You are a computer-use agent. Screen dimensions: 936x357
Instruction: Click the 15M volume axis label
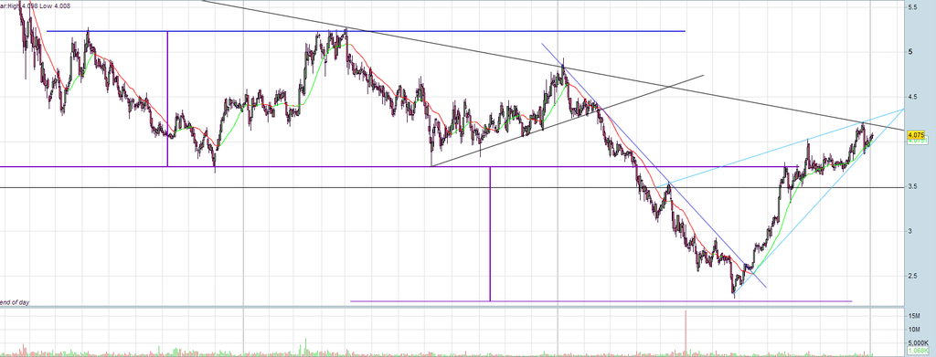click(914, 315)
